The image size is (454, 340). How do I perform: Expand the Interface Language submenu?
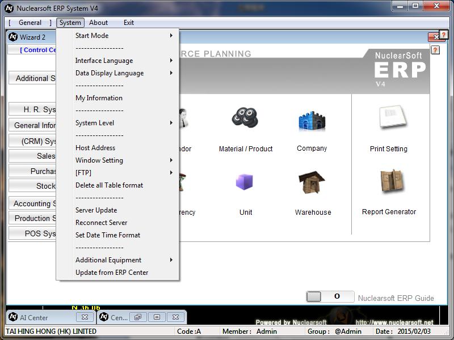(x=117, y=61)
